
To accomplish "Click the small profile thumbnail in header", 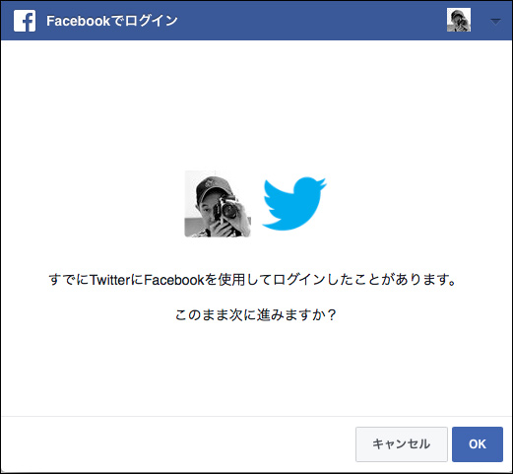I will point(459,20).
